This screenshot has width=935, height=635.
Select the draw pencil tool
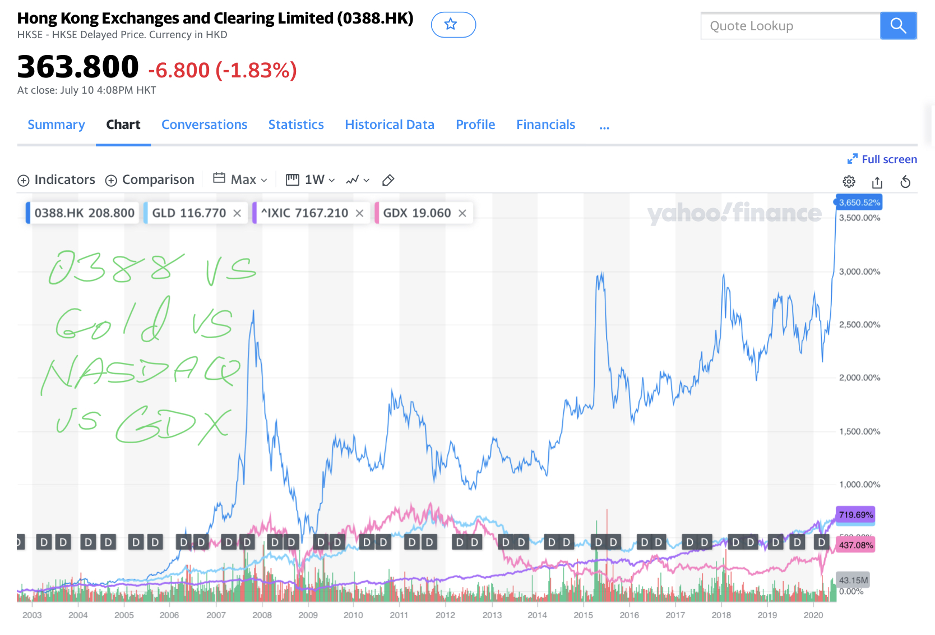pyautogui.click(x=388, y=180)
